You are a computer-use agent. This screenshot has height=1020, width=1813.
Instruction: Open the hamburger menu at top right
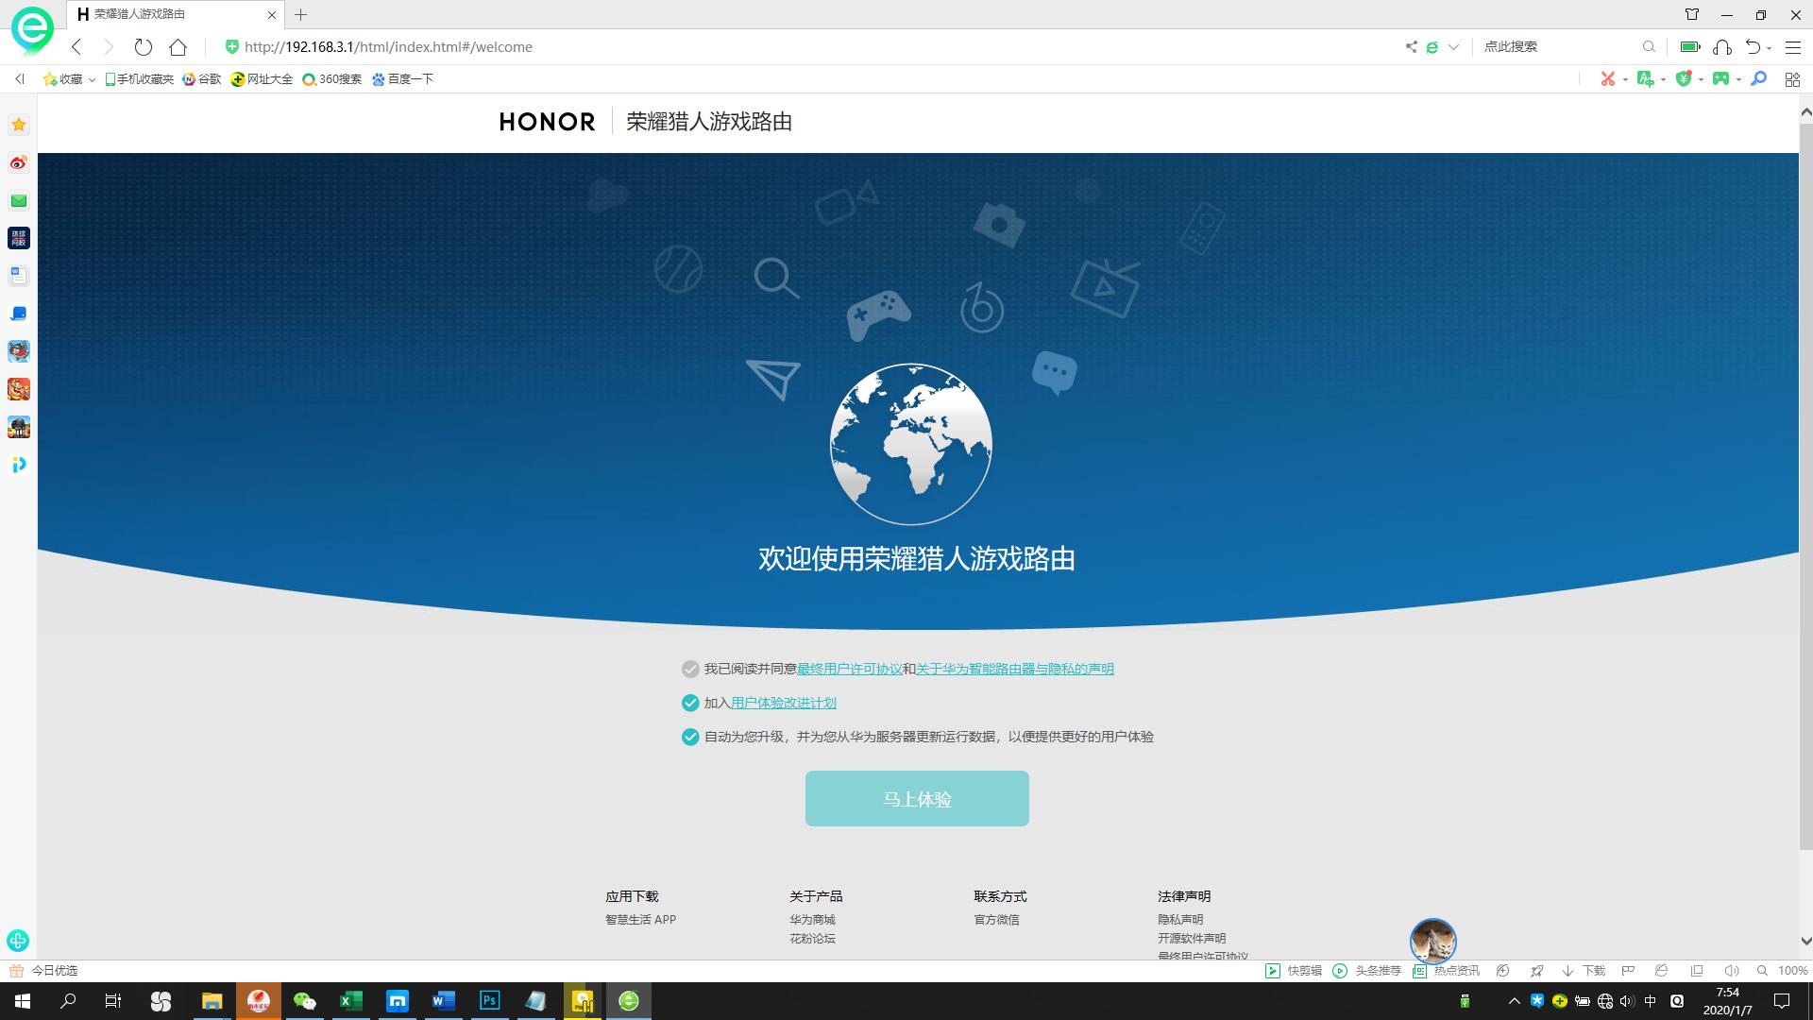[1792, 46]
